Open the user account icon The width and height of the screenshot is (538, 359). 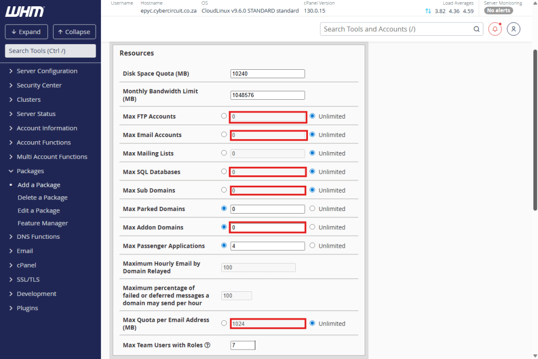[513, 29]
